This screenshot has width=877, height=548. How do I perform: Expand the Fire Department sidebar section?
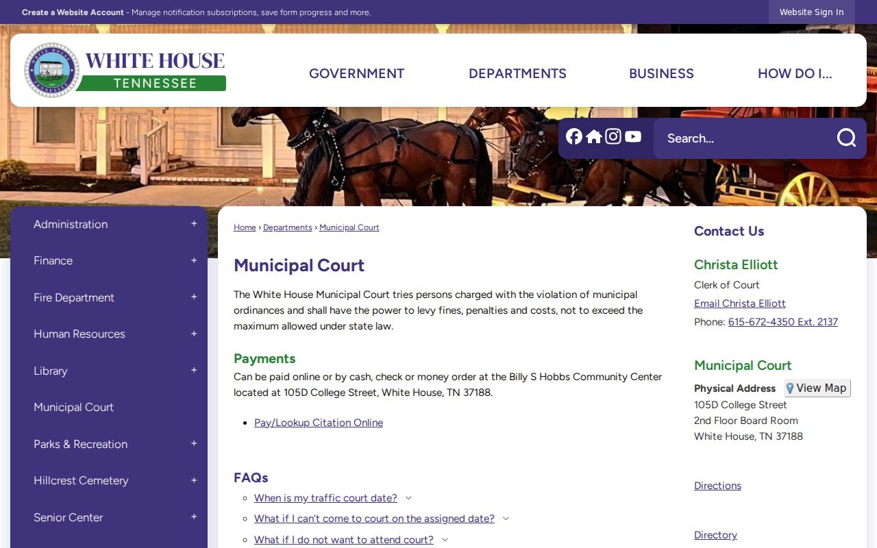click(194, 297)
